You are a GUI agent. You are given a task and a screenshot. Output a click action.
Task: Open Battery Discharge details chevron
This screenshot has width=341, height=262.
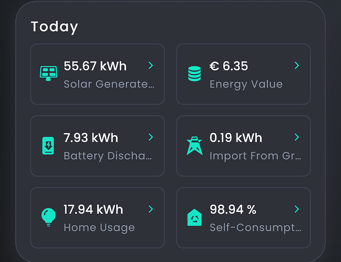151,137
